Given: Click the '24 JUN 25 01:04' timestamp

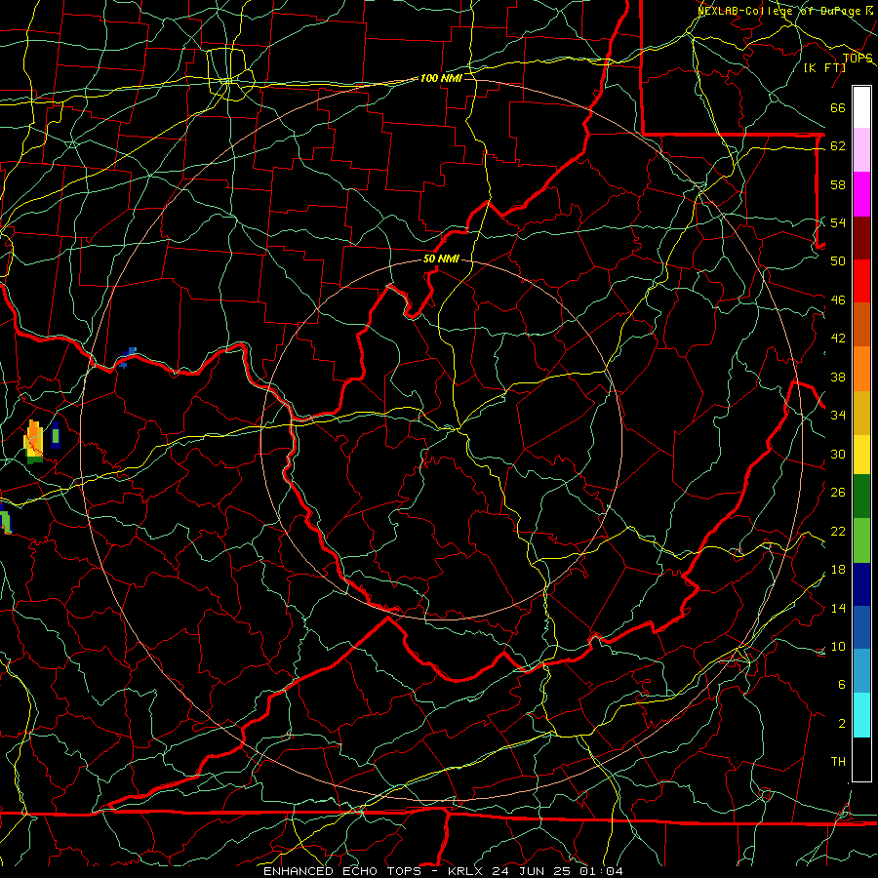Looking at the screenshot, I should coord(557,871).
